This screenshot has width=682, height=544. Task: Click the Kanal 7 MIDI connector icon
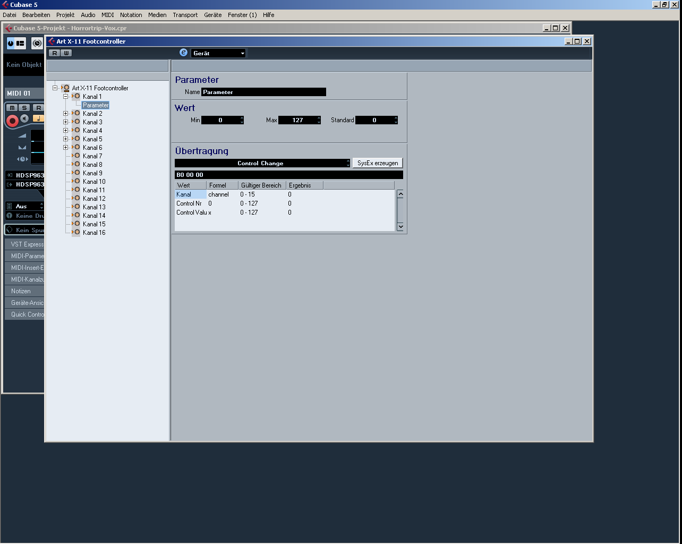tap(76, 156)
